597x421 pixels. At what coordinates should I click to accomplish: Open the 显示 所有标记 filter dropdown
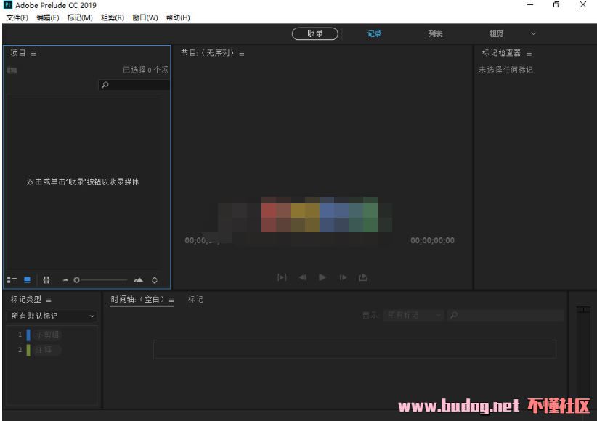[414, 315]
